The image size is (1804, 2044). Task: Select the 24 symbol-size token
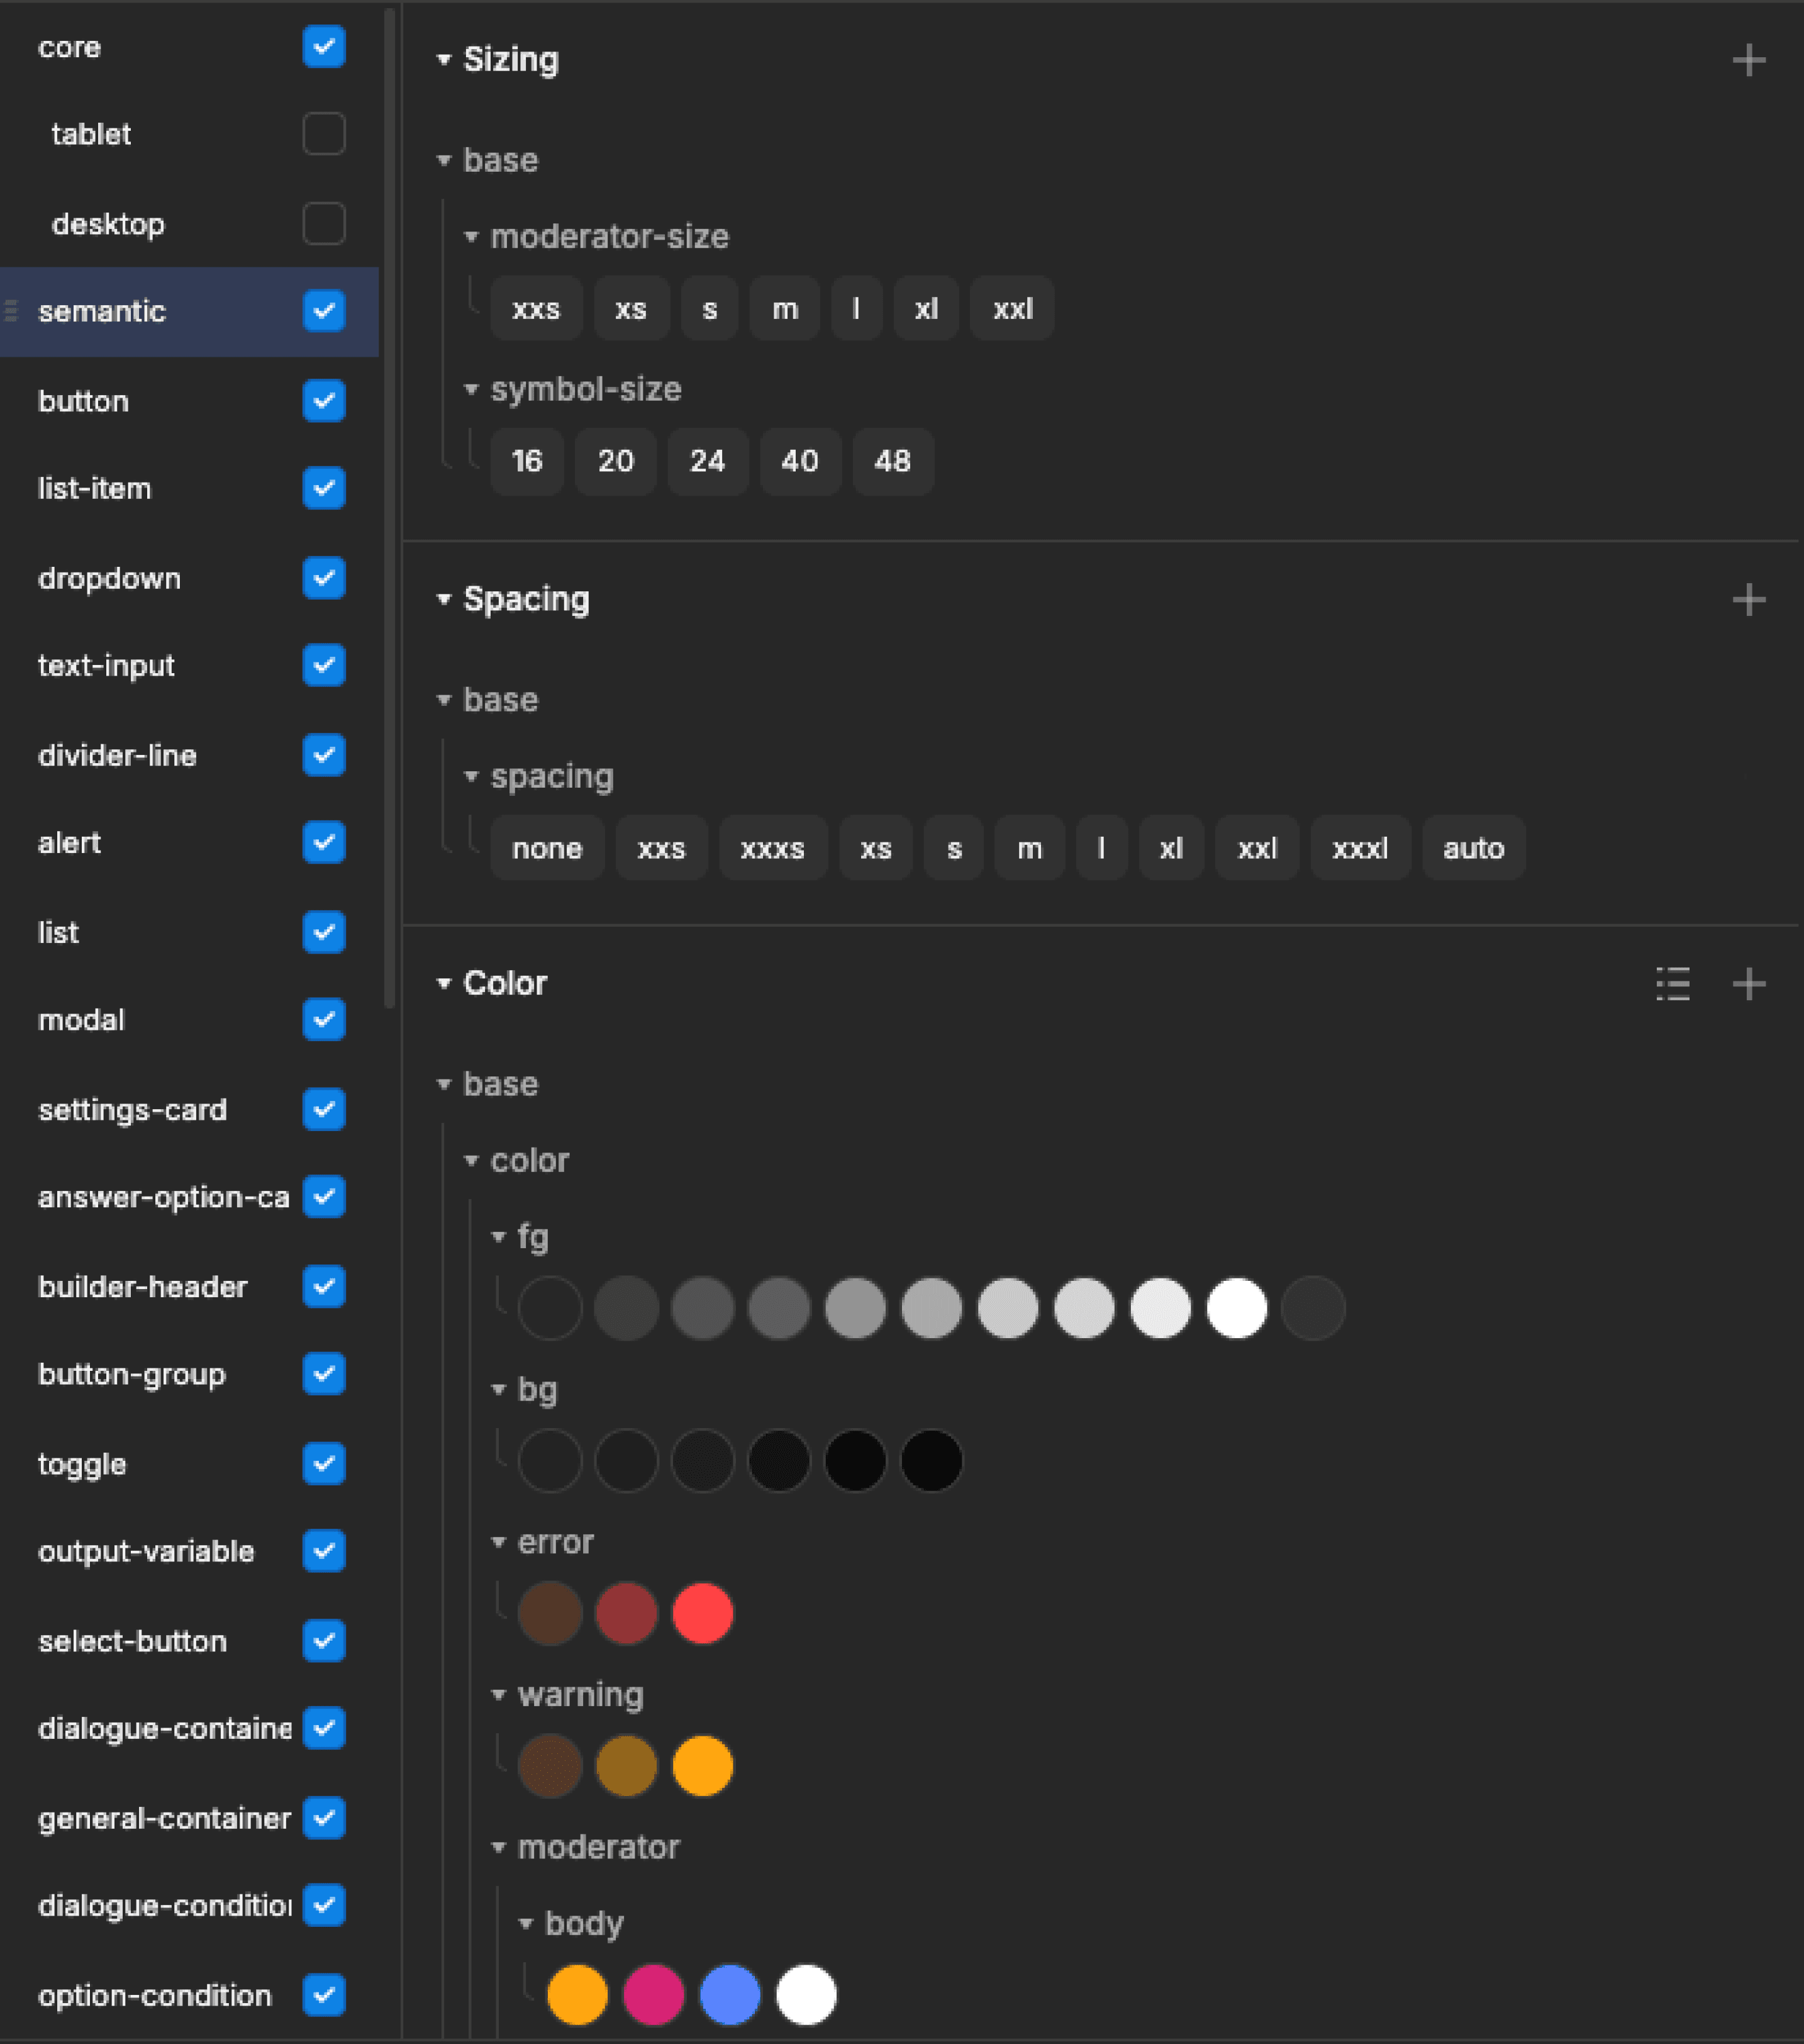click(707, 461)
